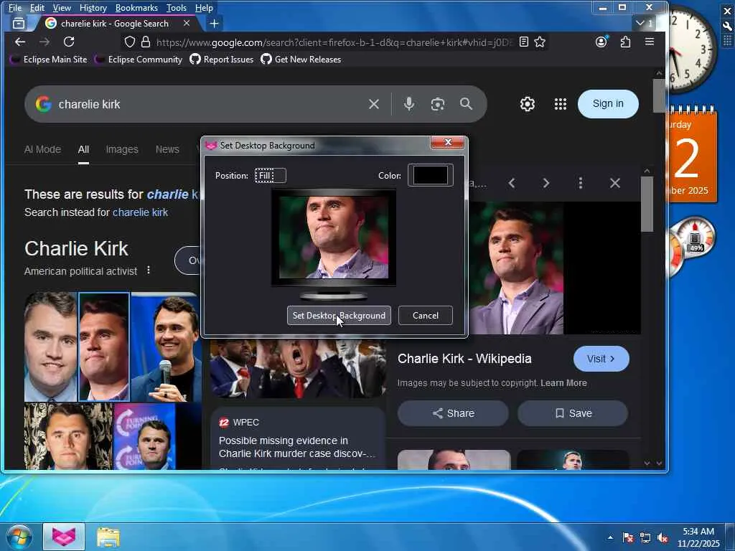Open the site padlock security info
The image size is (735, 551).
coord(146,42)
